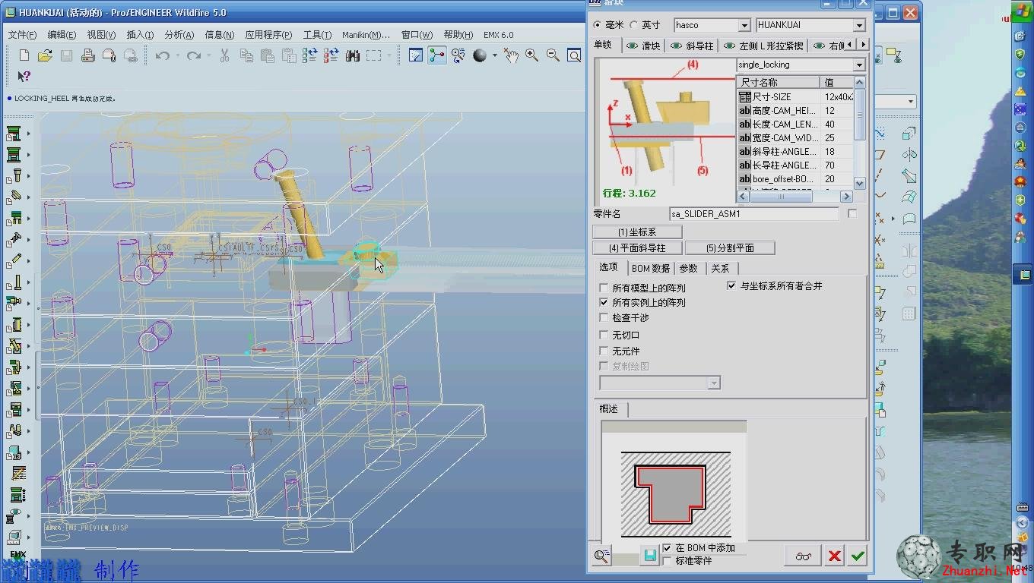Click the sa_SLIDER_ASM1 part name field
This screenshot has width=1034, height=583.
(754, 214)
